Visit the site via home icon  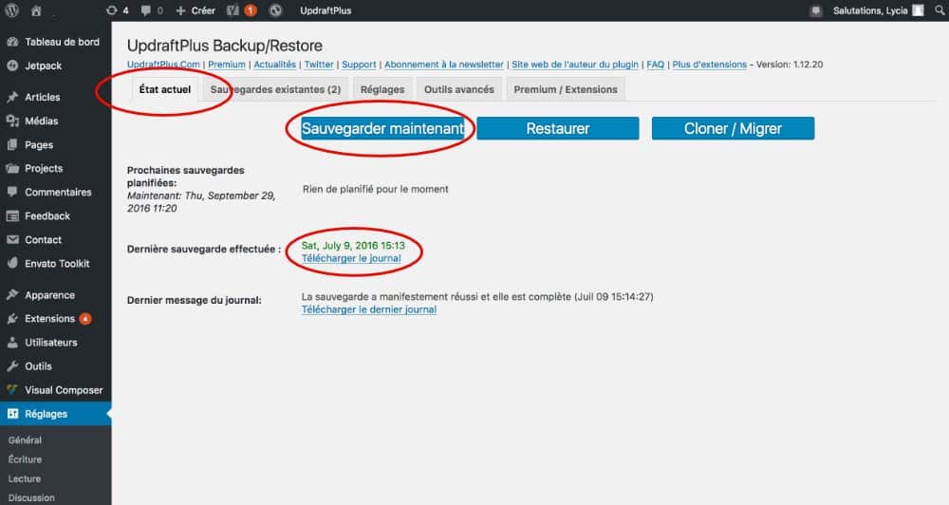click(x=36, y=10)
